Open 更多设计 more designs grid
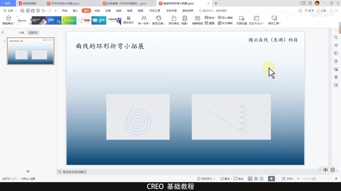 pyautogui.click(x=128, y=20)
